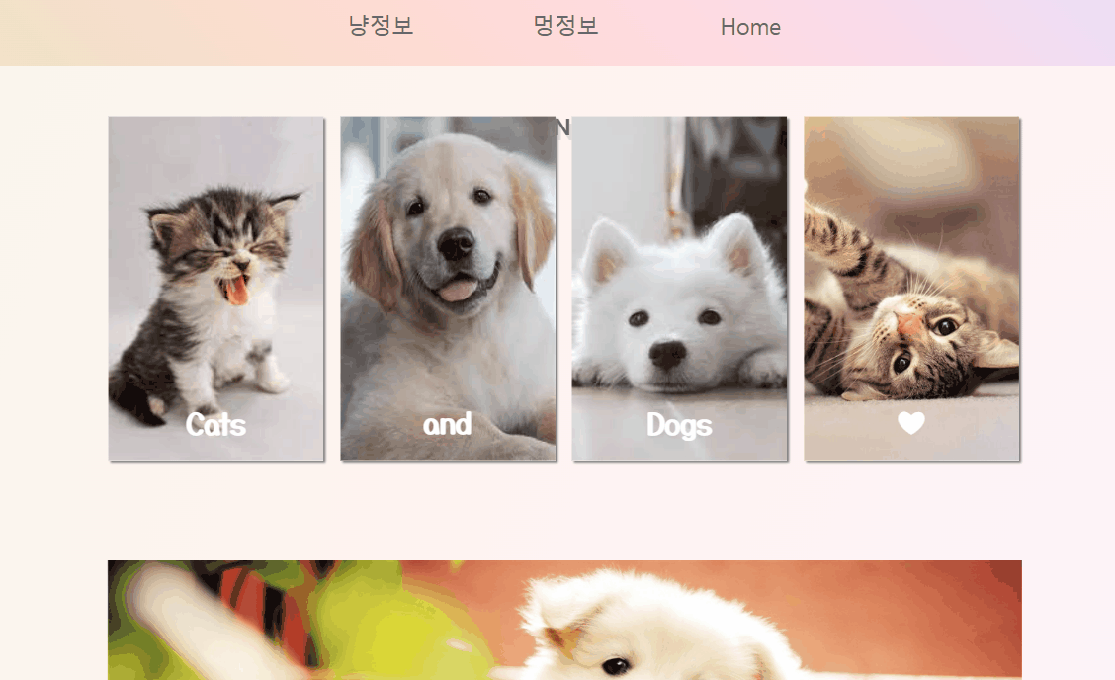
Task: Click the banner puppy's dark eye
Action: pyautogui.click(x=616, y=666)
